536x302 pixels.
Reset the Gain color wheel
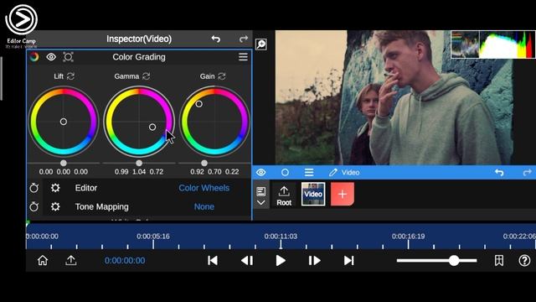[221, 76]
